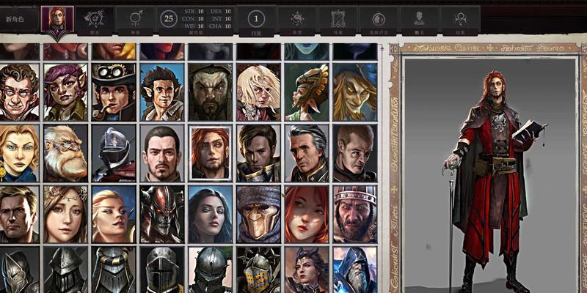Screen dimensions: 587x293
Task: Select red-haired girl portrait
Action: tap(307, 214)
